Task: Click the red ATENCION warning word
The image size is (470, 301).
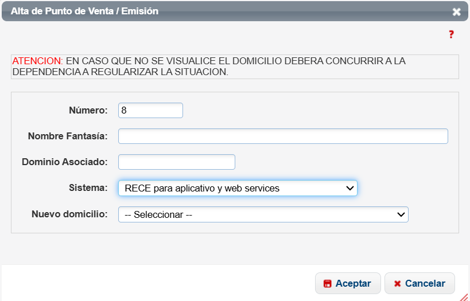Action: [37, 61]
